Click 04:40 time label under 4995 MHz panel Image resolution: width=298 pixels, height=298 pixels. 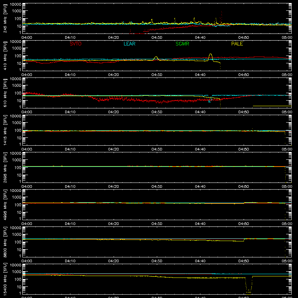pos(200,224)
